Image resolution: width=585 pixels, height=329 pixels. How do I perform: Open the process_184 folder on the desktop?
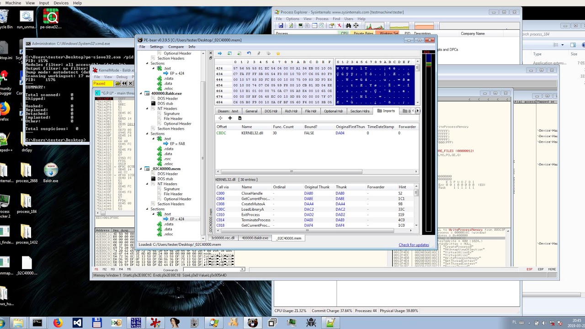[27, 204]
